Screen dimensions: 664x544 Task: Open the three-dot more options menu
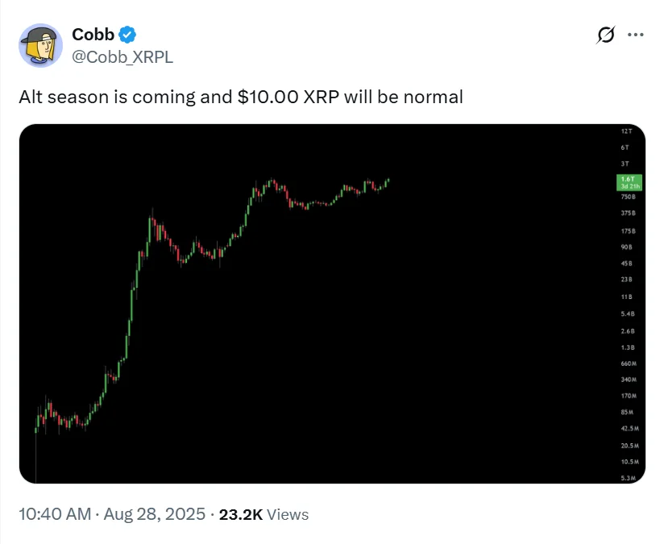pos(635,35)
